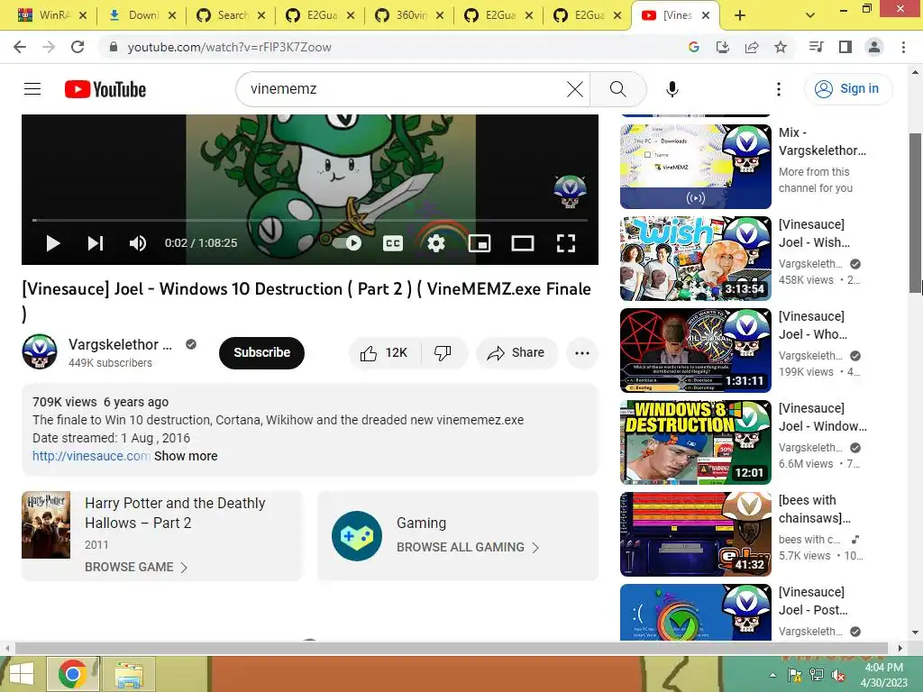The height and width of the screenshot is (692, 923).
Task: Go to the YouTube home logo
Action: coord(105,89)
